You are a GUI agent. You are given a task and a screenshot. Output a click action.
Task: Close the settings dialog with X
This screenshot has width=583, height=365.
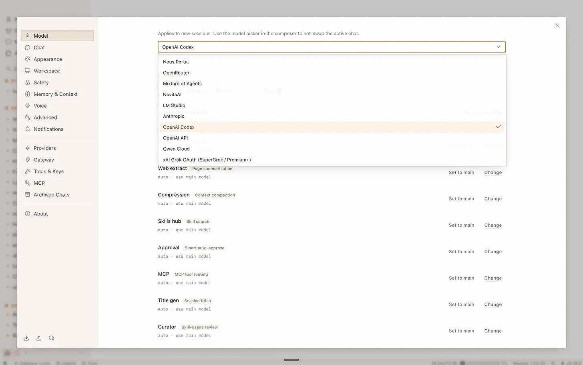(x=557, y=25)
